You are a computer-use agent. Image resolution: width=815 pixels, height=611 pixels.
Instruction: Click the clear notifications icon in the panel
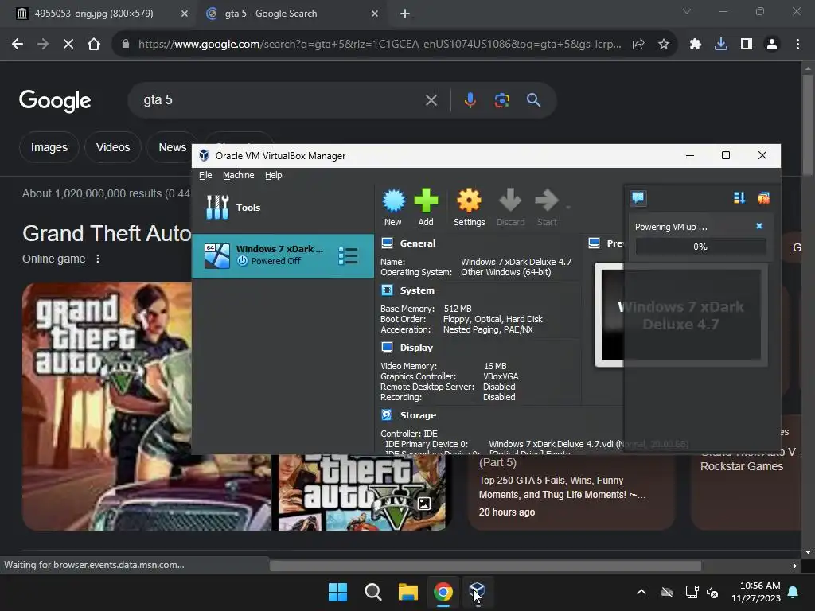(763, 198)
